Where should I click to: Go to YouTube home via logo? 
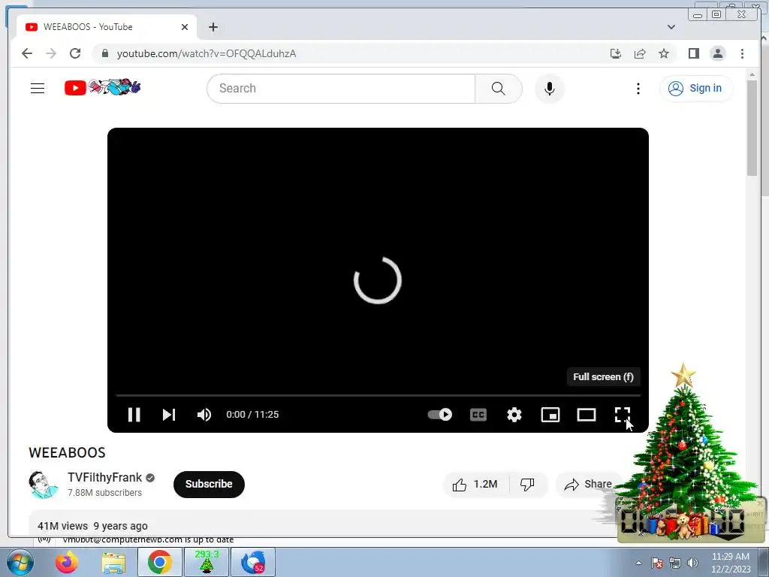click(x=102, y=87)
